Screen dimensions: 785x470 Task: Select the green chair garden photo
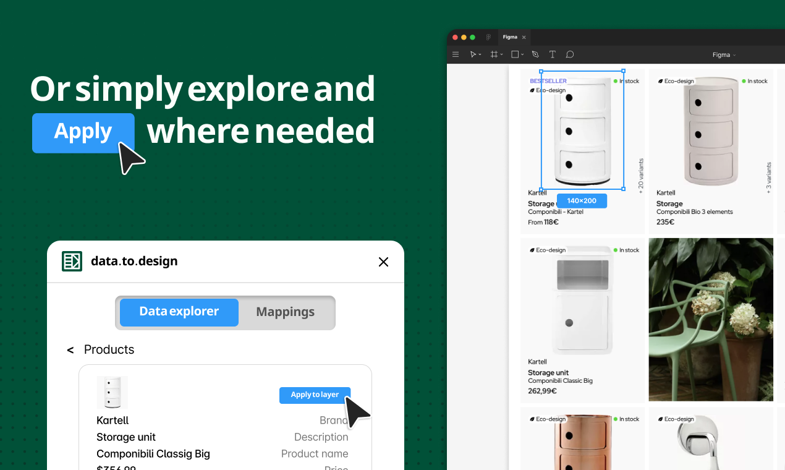coord(711,320)
